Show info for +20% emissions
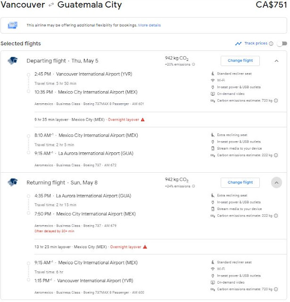Image resolution: width=290 pixels, height=302 pixels. [x=193, y=64]
